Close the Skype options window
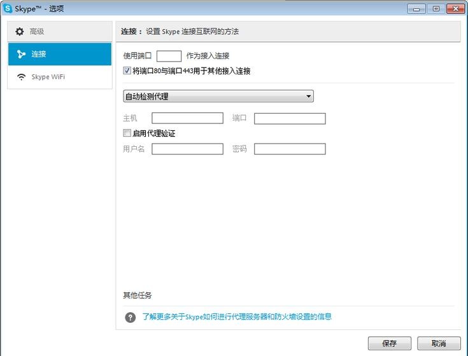 coord(455,9)
